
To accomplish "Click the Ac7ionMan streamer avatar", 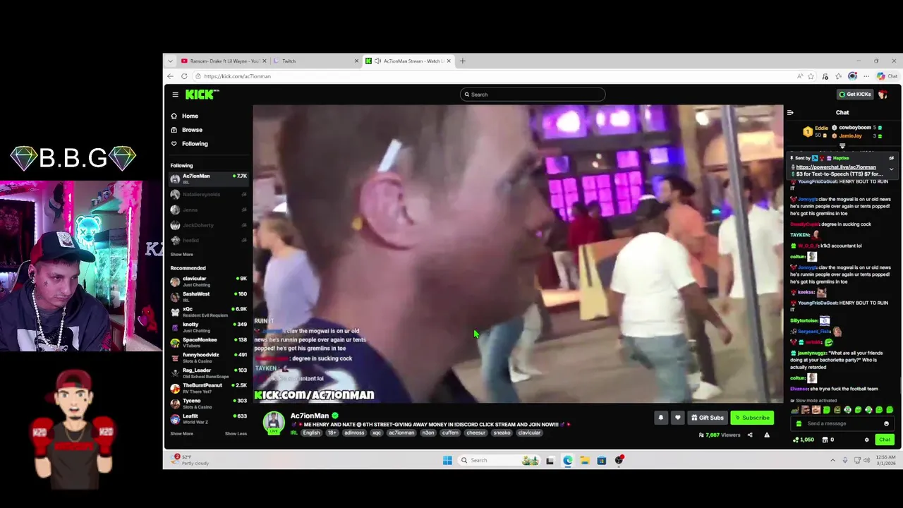I will point(274,423).
